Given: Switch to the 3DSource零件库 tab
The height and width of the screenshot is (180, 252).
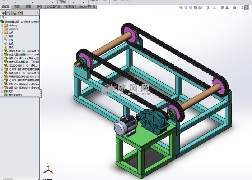Looking at the screenshot, I should coord(87,6).
